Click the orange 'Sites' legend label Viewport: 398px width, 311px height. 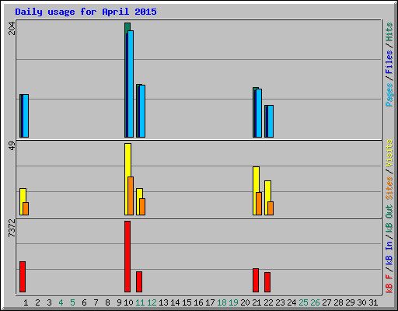[389, 187]
